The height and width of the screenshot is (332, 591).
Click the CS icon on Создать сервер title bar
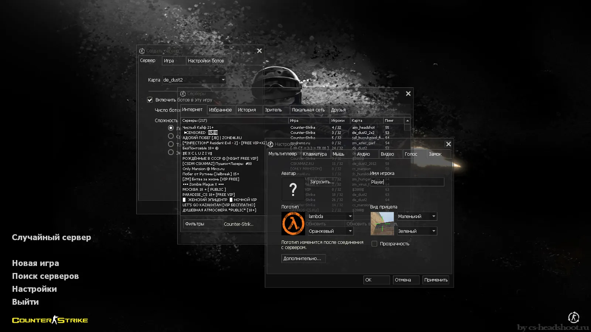click(141, 51)
